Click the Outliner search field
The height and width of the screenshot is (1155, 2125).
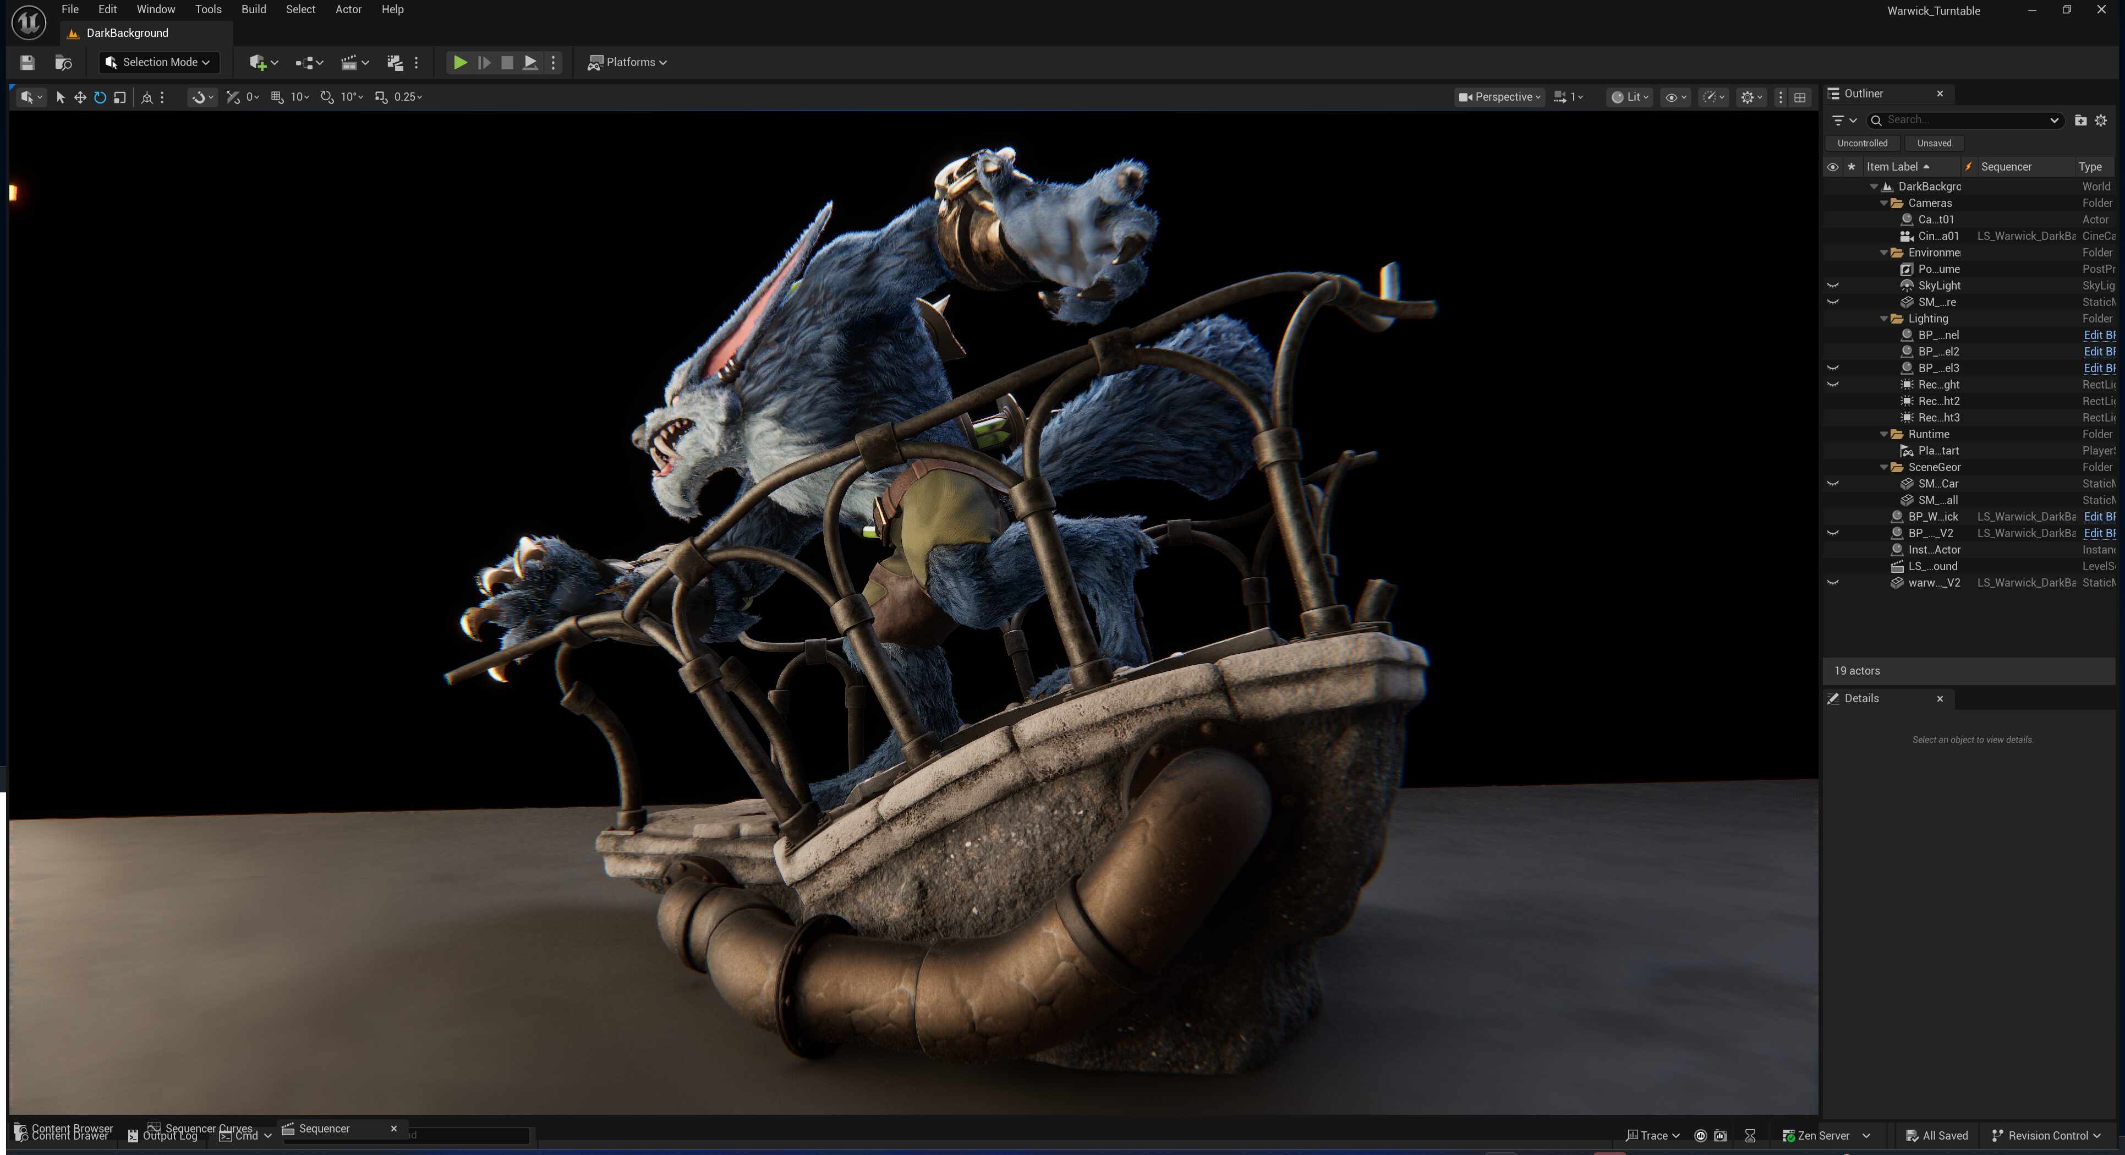coord(1963,119)
